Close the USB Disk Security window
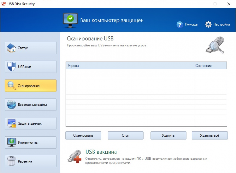This screenshot has width=236, height=173. pos(229,4)
